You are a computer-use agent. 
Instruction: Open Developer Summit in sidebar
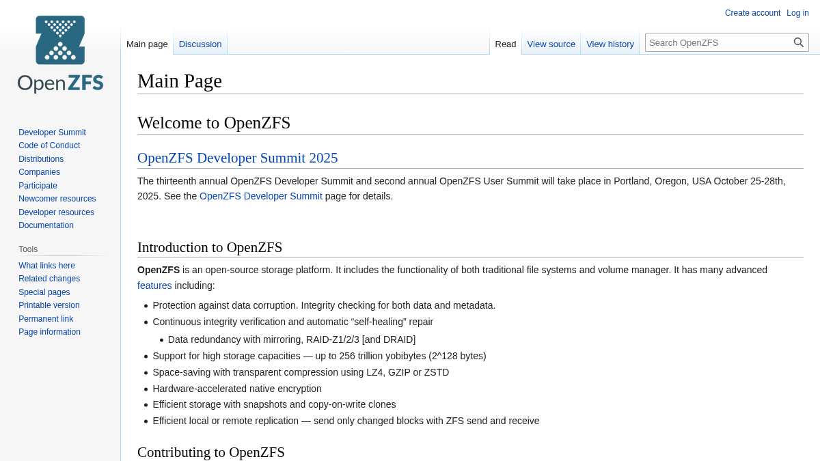click(x=52, y=132)
